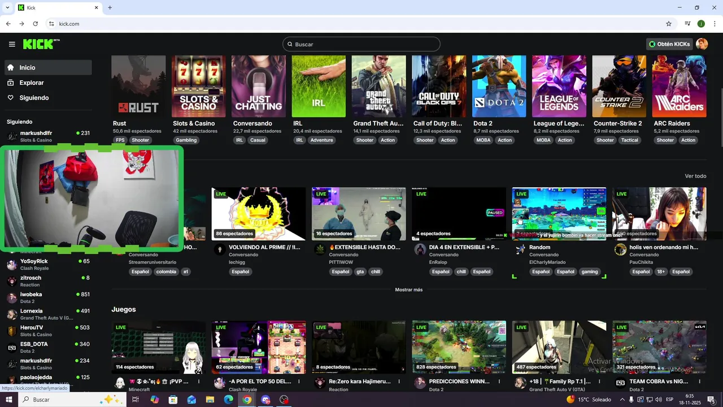Click the gaming tag under Random stream
This screenshot has width=723, height=407.
(589, 272)
